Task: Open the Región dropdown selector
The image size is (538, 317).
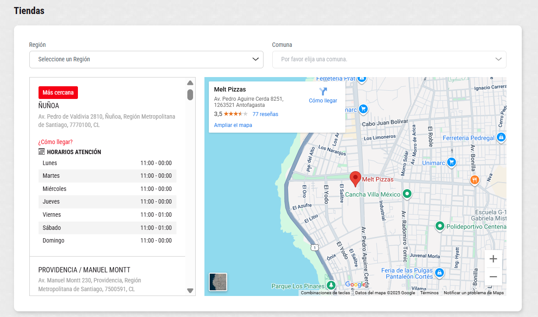Action: point(146,60)
